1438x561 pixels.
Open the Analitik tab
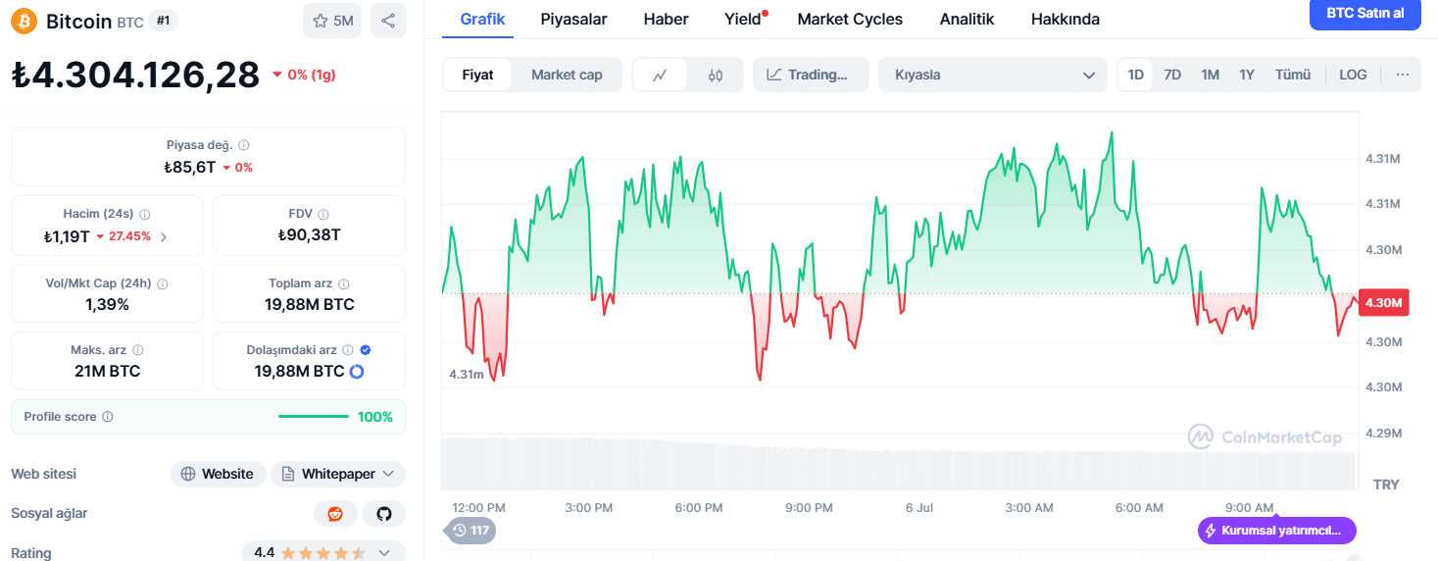(x=967, y=19)
